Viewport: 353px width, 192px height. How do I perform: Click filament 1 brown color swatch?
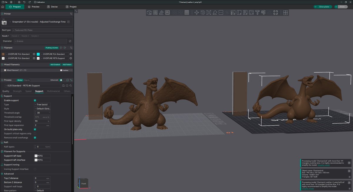[3, 54]
